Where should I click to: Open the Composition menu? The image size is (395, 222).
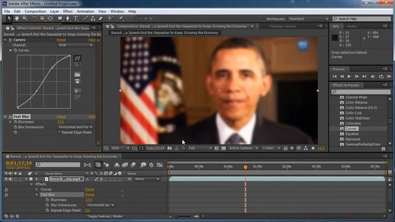[35, 11]
